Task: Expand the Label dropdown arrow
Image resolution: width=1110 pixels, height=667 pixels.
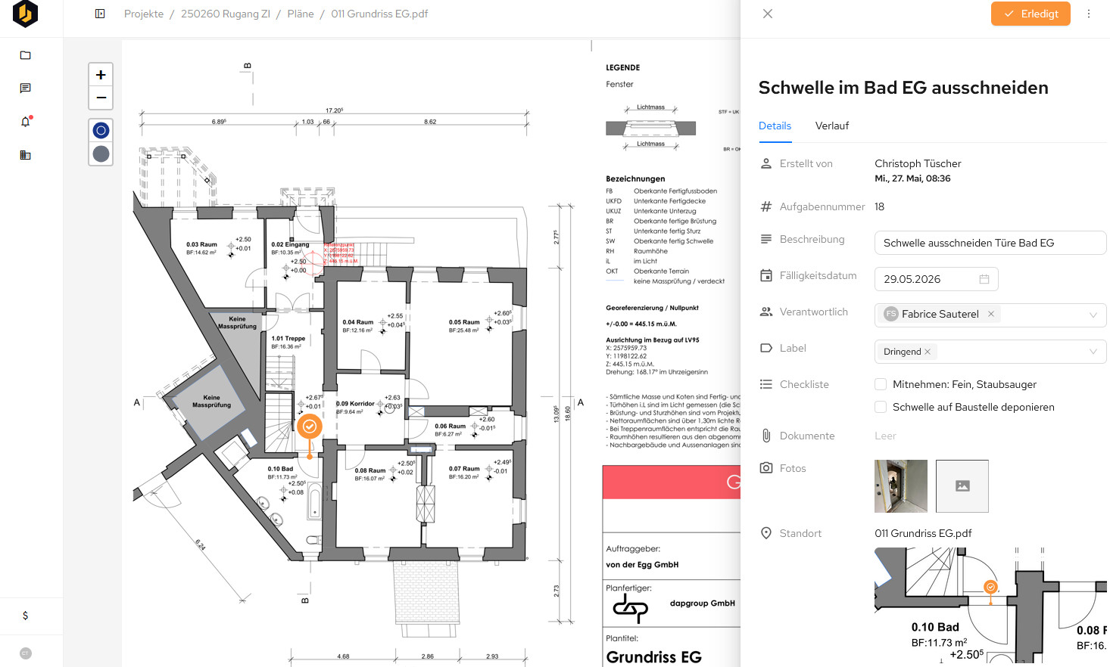Action: click(x=1093, y=351)
